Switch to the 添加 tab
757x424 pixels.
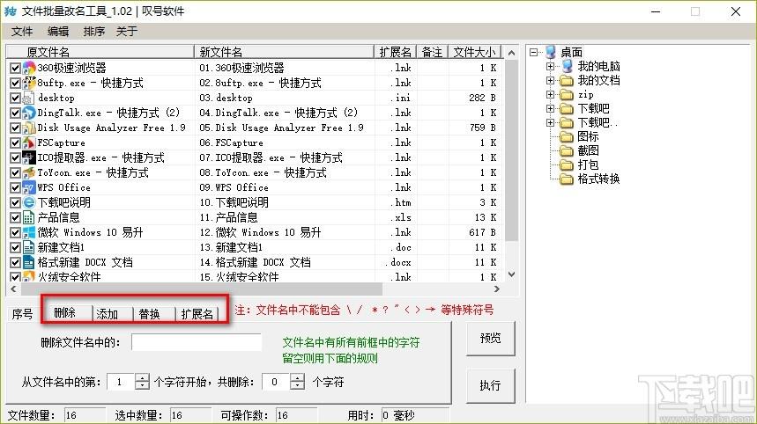point(112,314)
